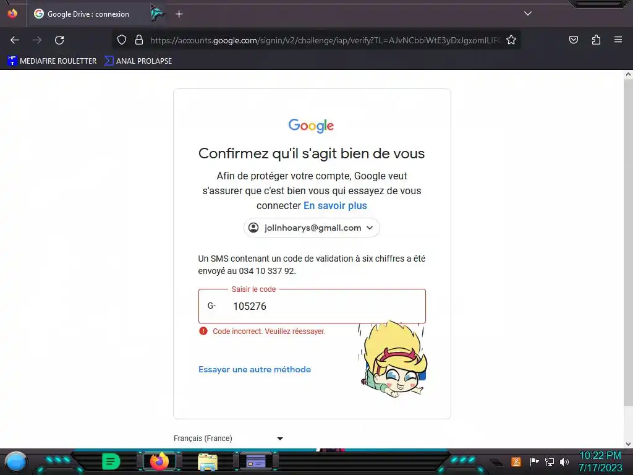Viewport: 633px width, 475px height.
Task: Click the browser back arrow
Action: [x=15, y=40]
